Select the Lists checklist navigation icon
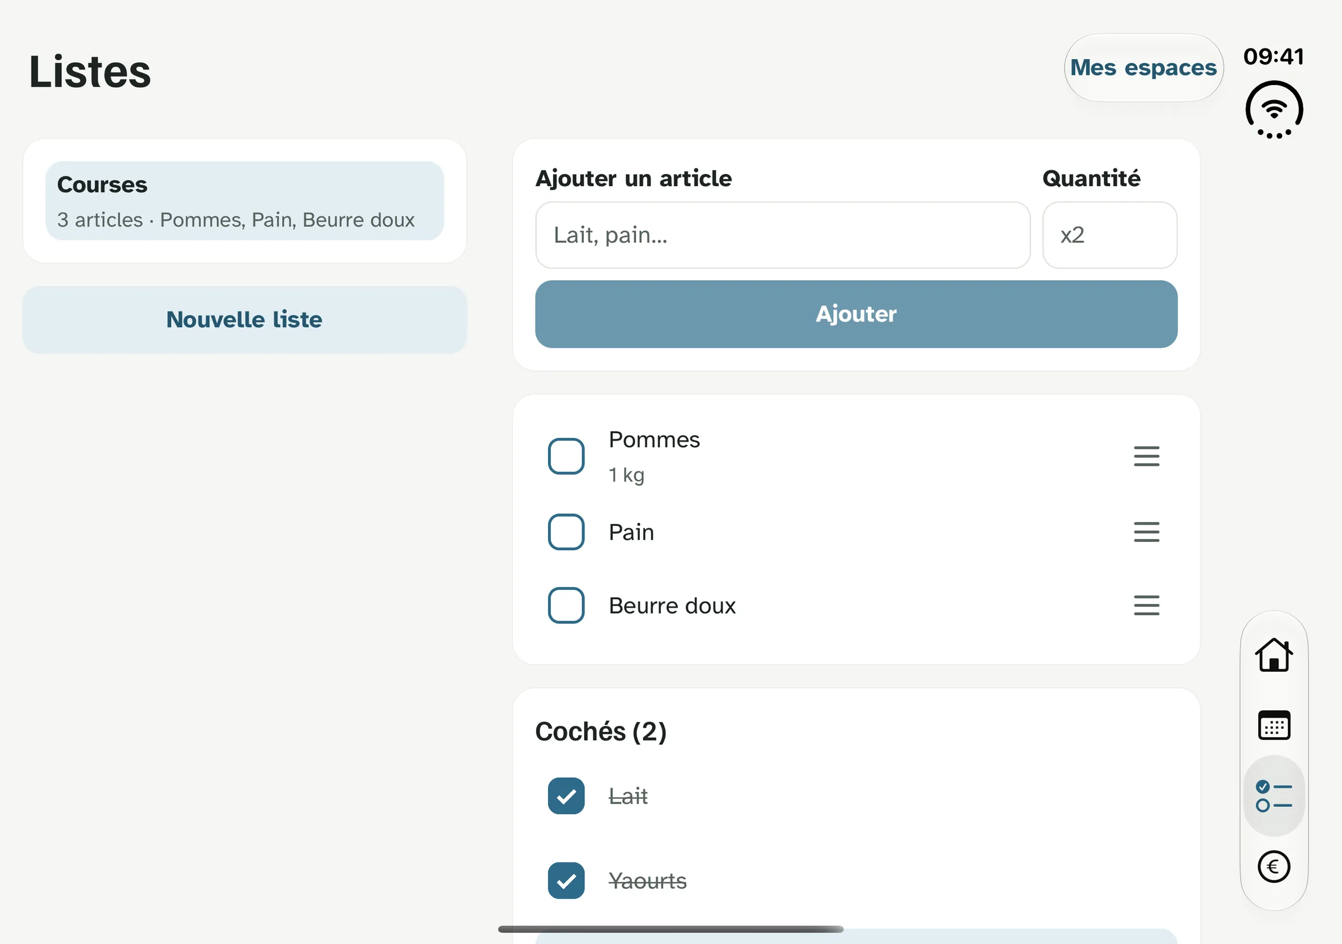This screenshot has height=944, width=1342. (1274, 796)
